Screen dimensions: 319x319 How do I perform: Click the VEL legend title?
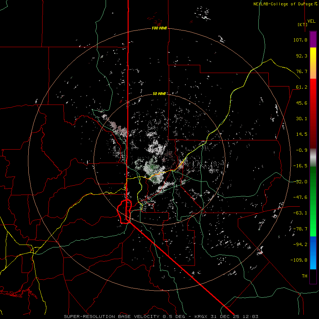(311, 21)
